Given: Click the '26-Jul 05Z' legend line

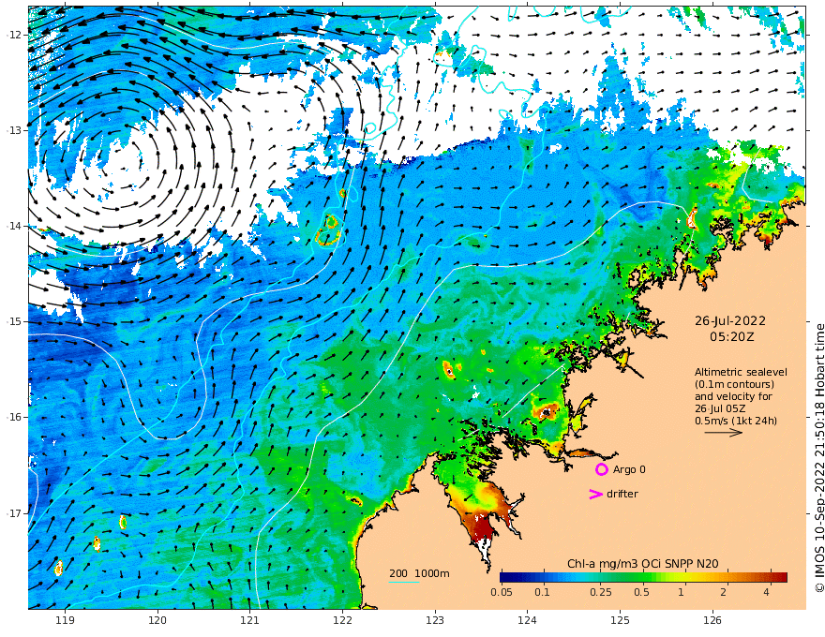Looking at the screenshot, I should pyautogui.click(x=720, y=408).
